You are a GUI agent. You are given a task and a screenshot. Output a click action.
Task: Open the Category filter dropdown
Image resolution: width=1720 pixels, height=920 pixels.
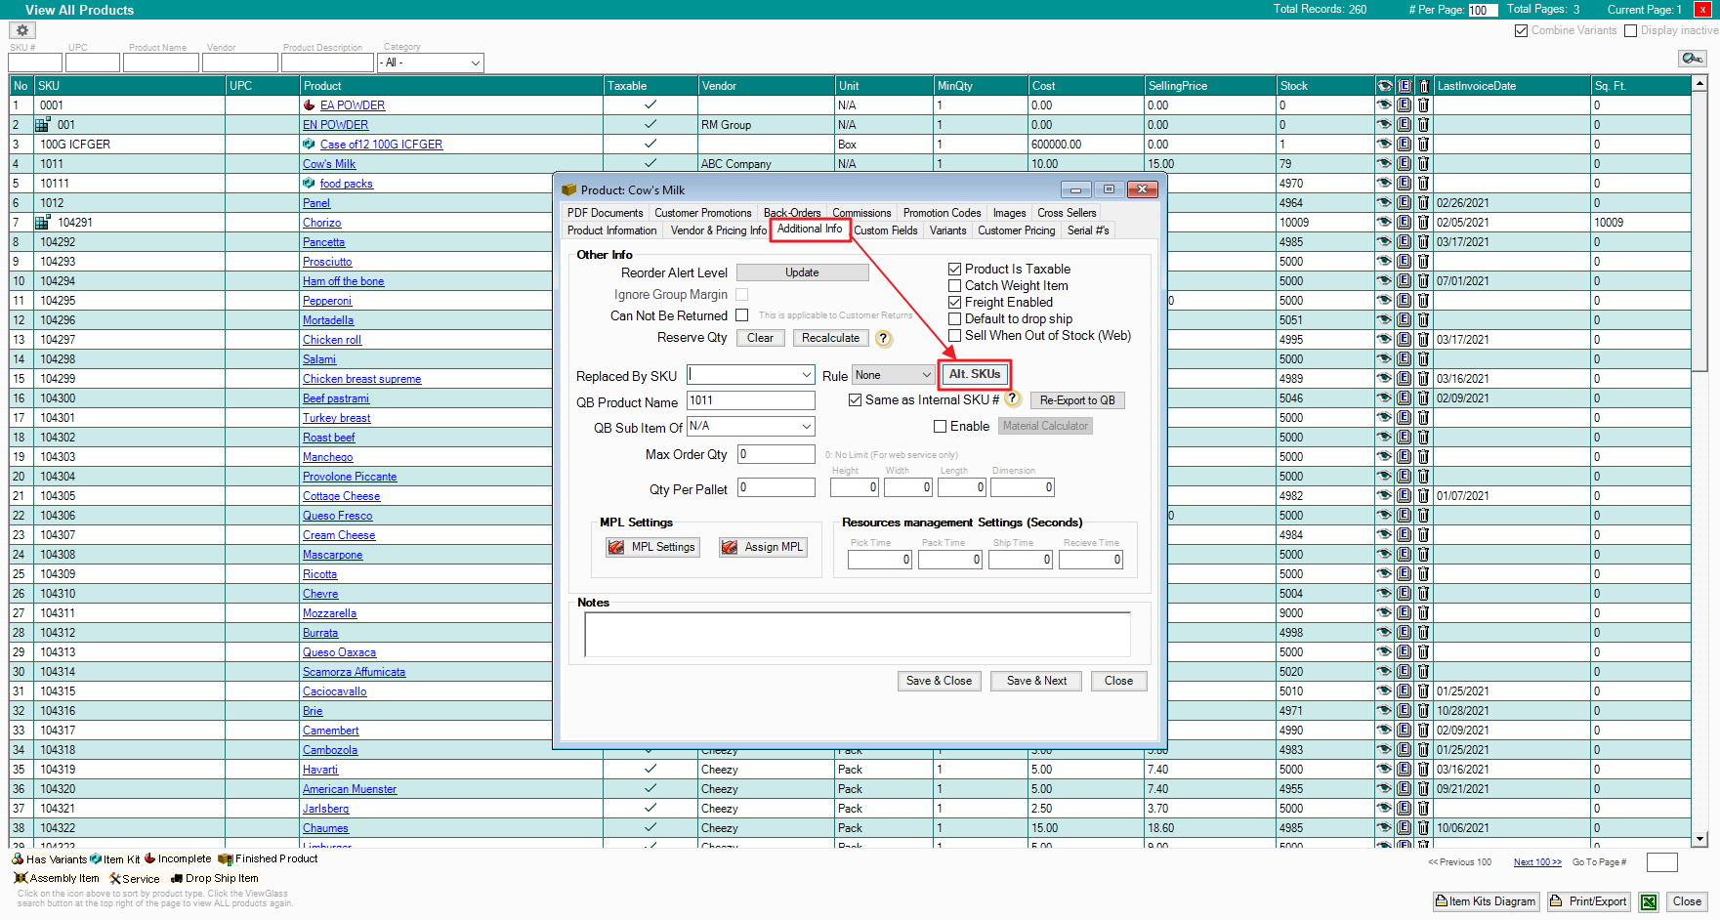point(475,63)
